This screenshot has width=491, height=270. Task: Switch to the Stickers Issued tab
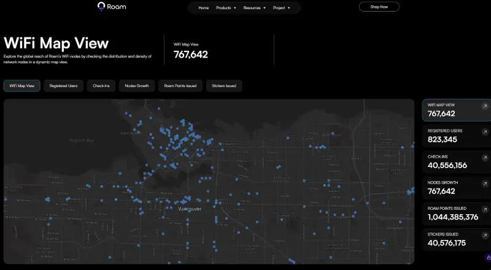pos(224,86)
